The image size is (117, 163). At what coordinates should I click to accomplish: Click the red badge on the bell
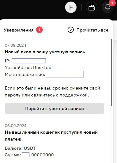112,3
